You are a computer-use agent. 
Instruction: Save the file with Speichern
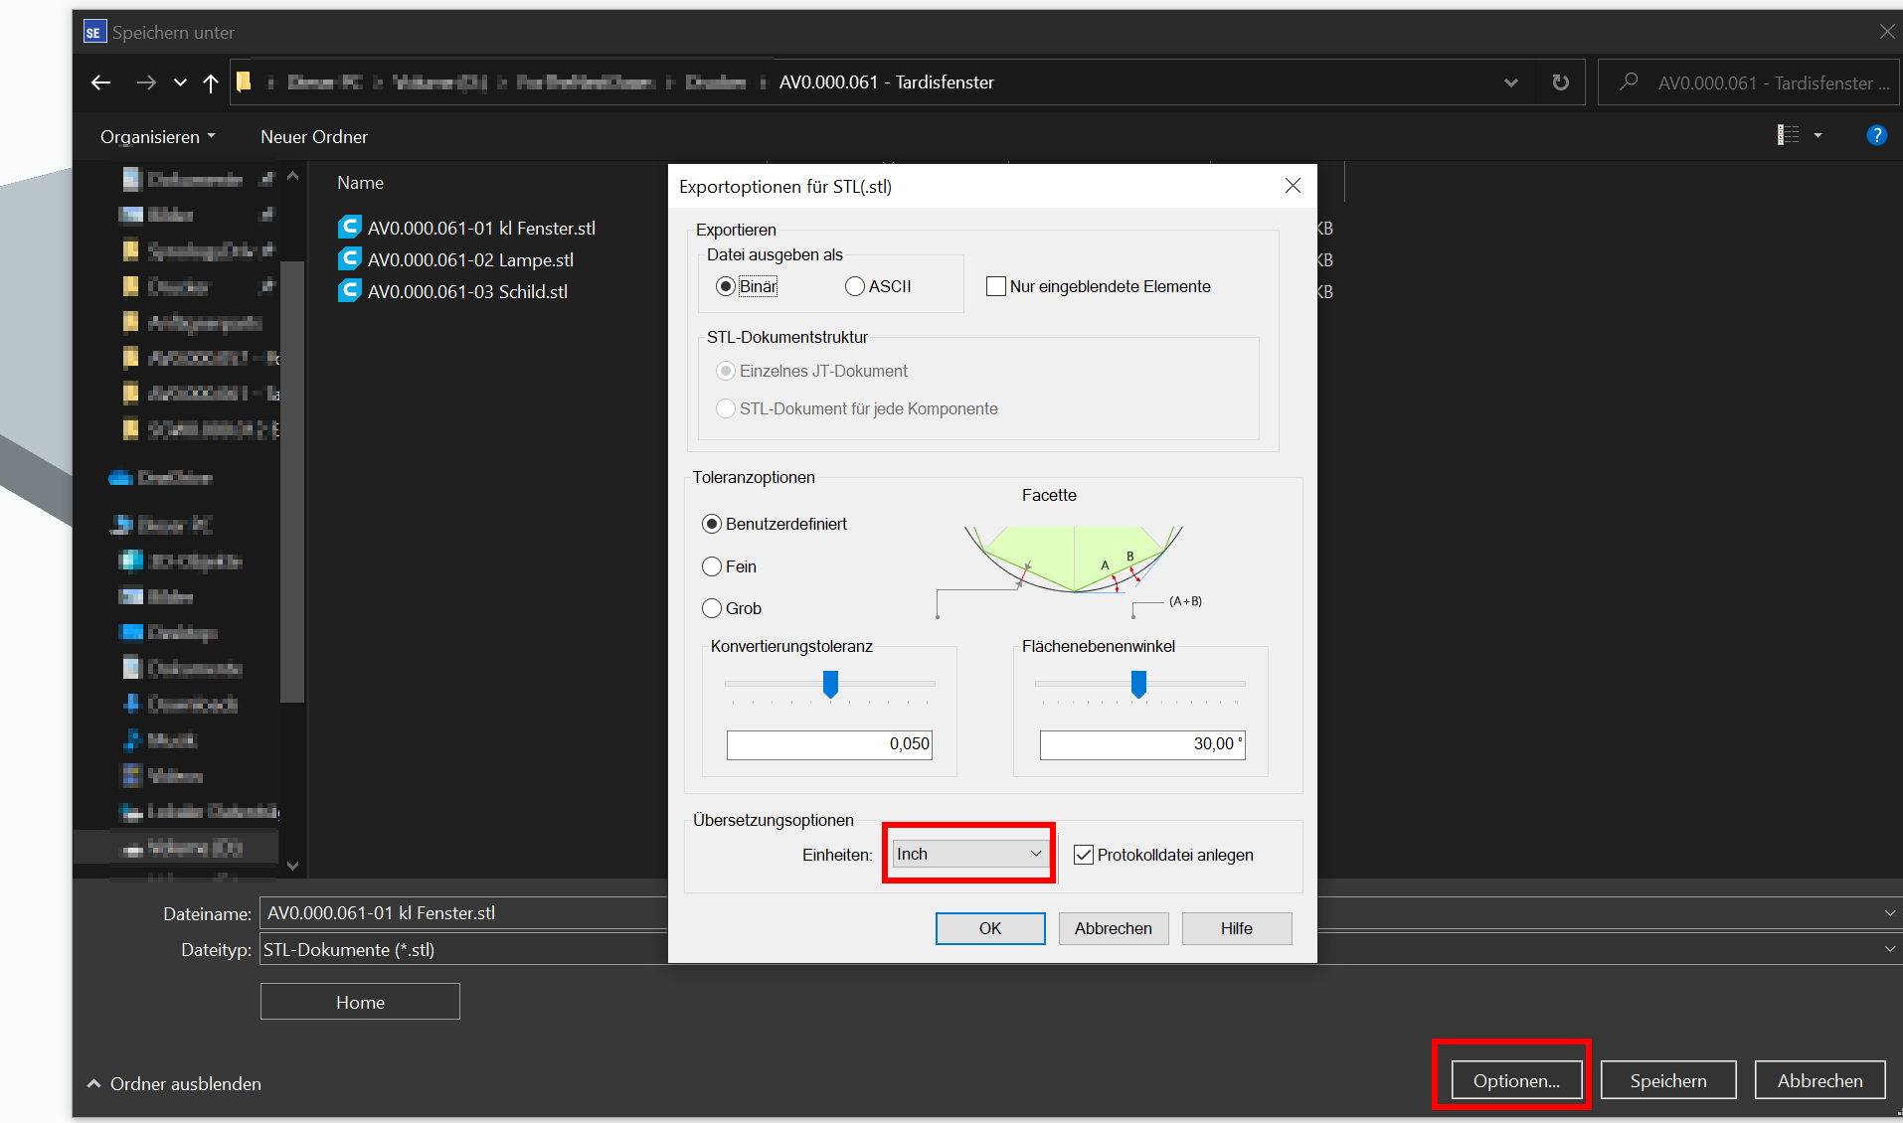pos(1668,1080)
